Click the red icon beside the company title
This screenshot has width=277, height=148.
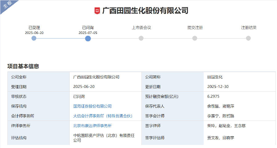tap(97, 11)
